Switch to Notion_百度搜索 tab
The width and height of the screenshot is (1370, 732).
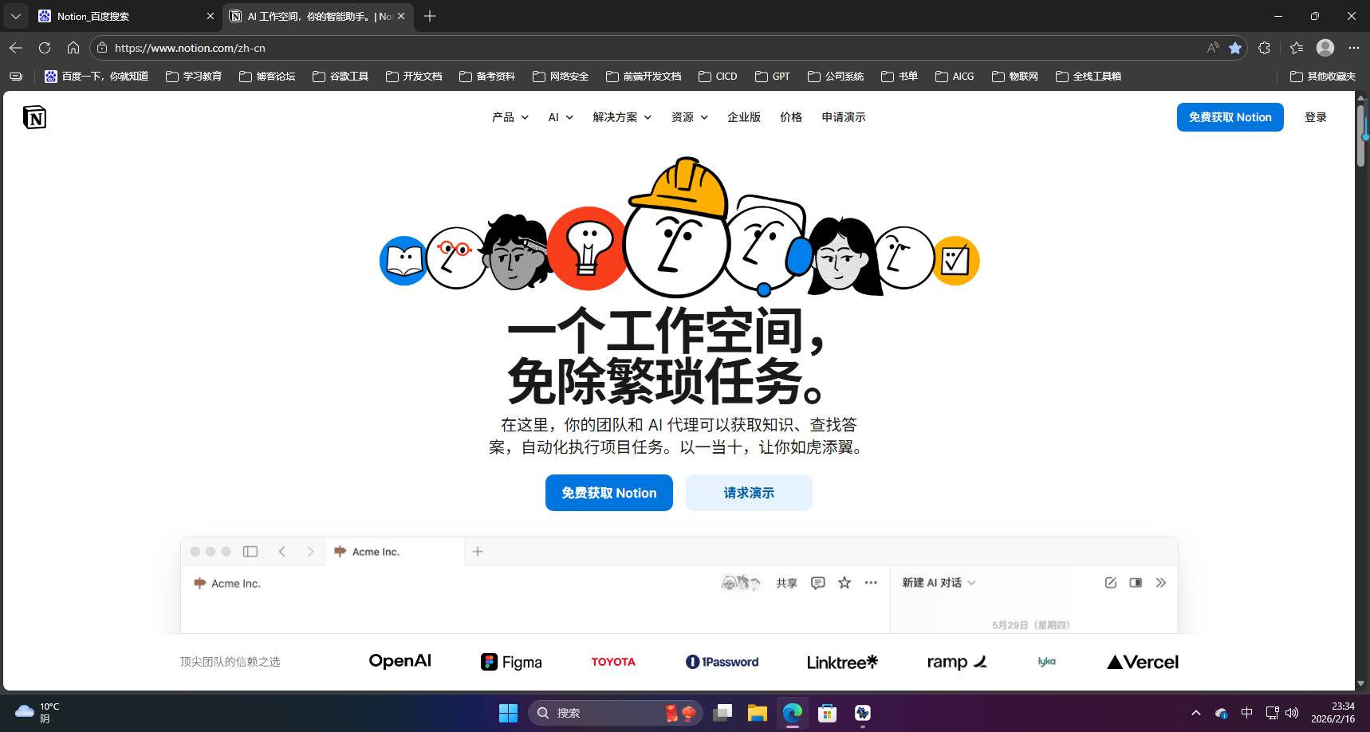click(x=126, y=16)
